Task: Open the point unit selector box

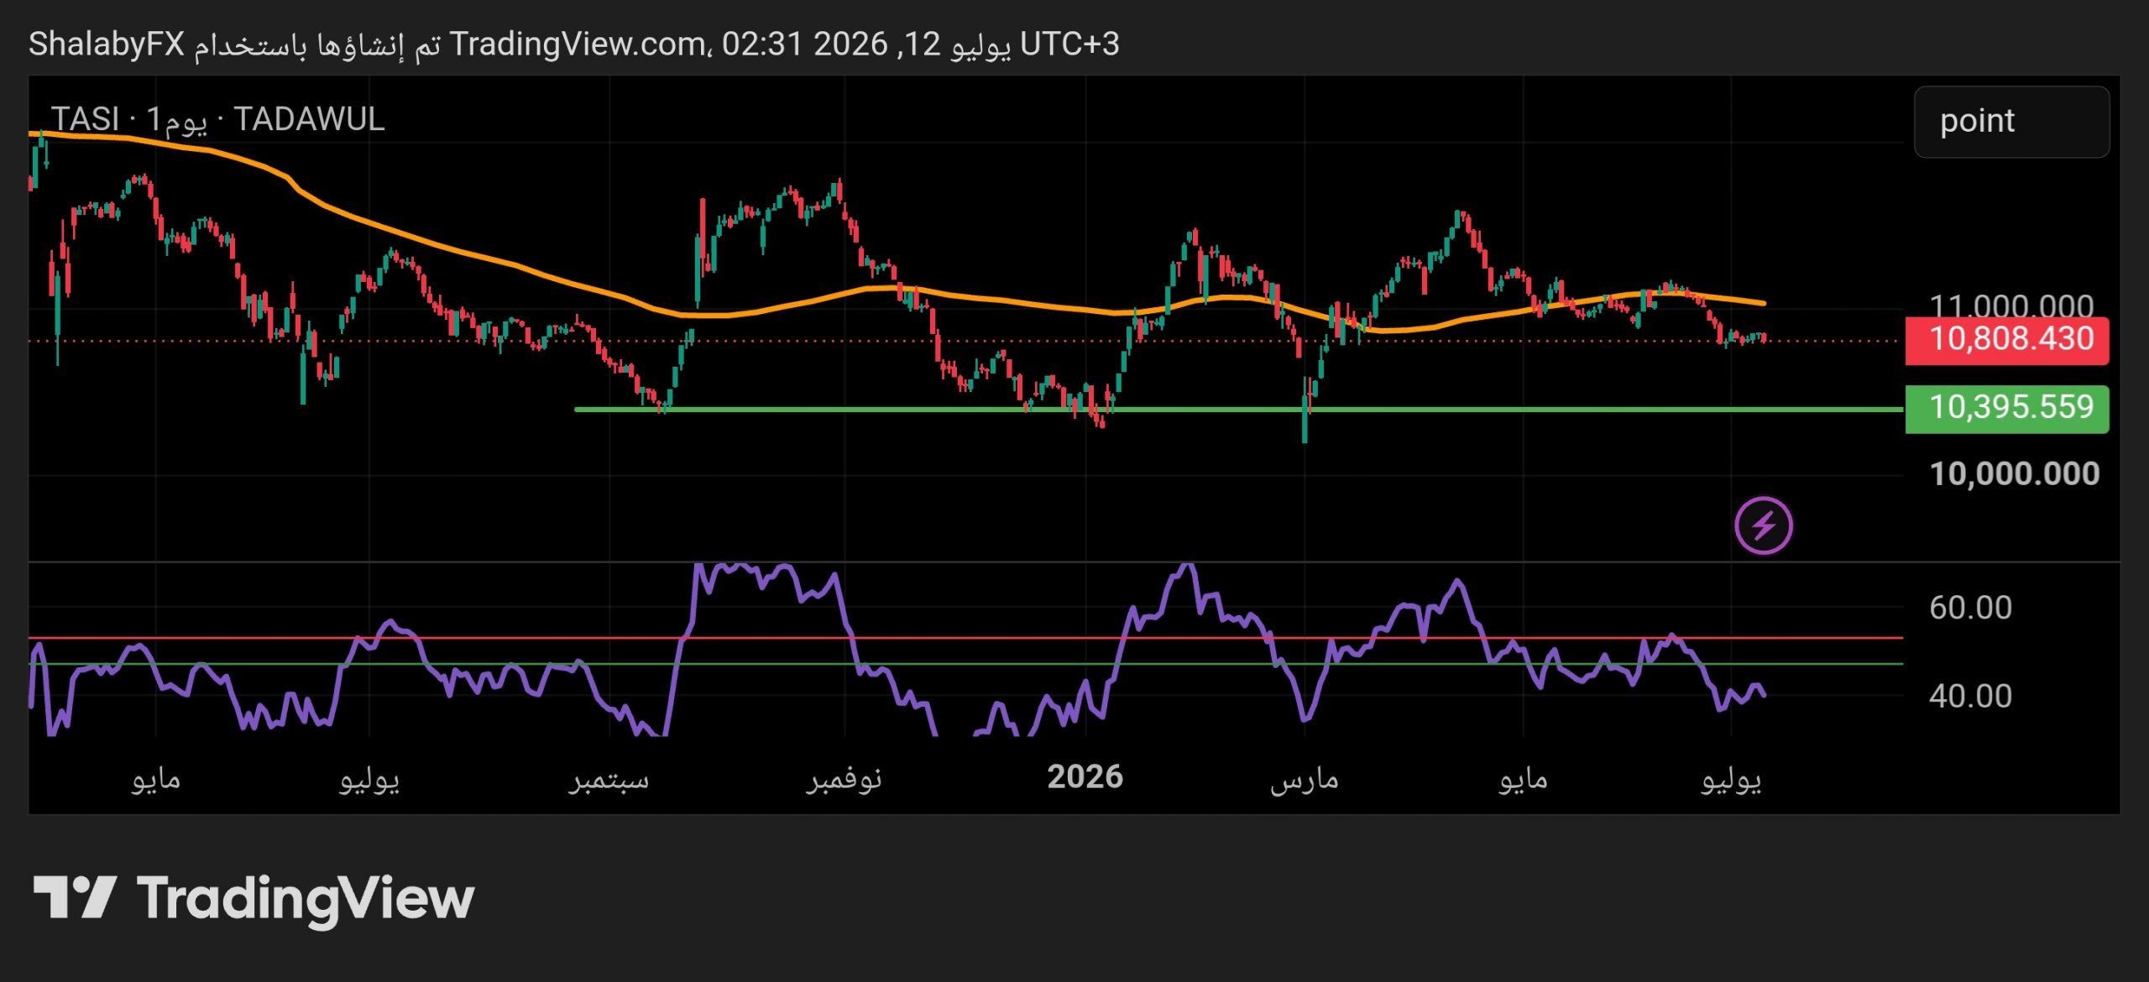Action: pyautogui.click(x=2011, y=122)
